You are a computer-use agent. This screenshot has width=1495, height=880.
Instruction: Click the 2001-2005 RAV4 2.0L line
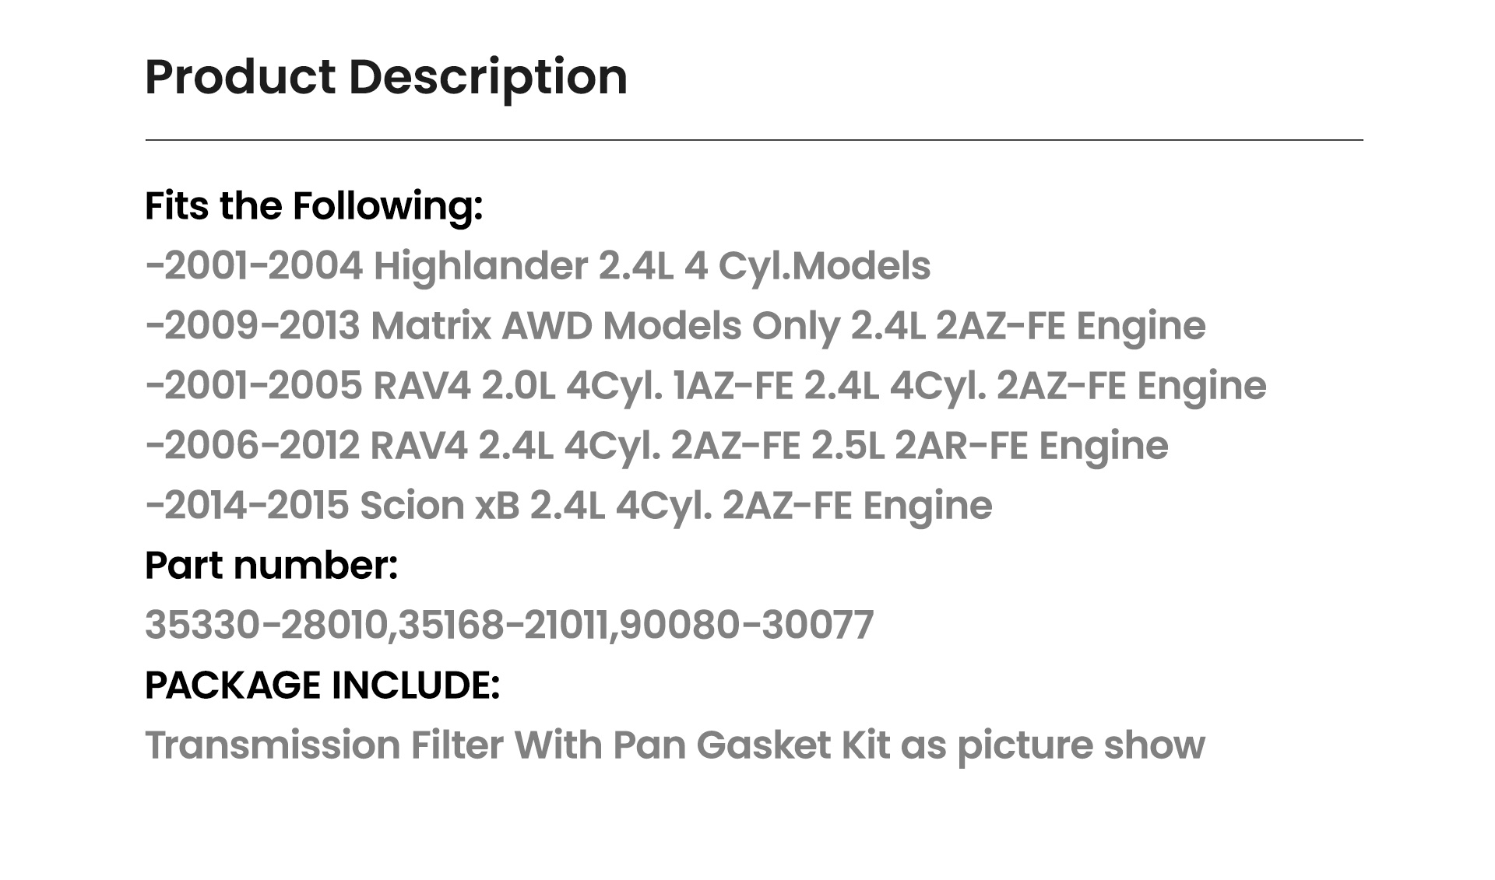pos(705,386)
